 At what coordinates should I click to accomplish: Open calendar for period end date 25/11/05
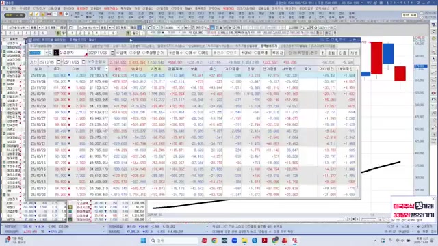coord(83,62)
